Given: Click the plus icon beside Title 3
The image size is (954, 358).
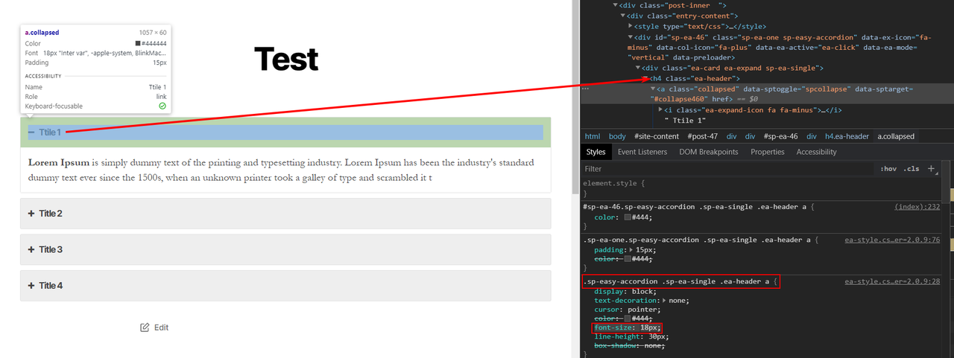Looking at the screenshot, I should [x=31, y=249].
